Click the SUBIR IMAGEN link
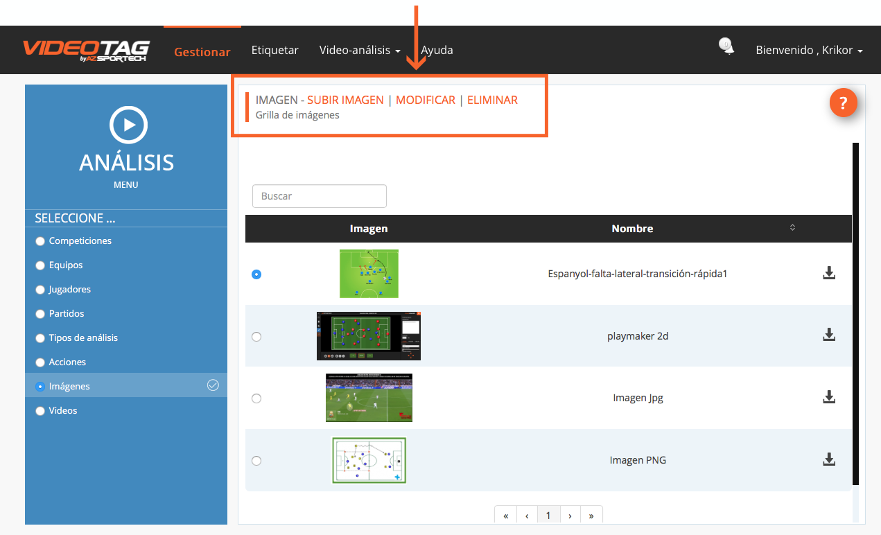The image size is (881, 535). tap(345, 100)
